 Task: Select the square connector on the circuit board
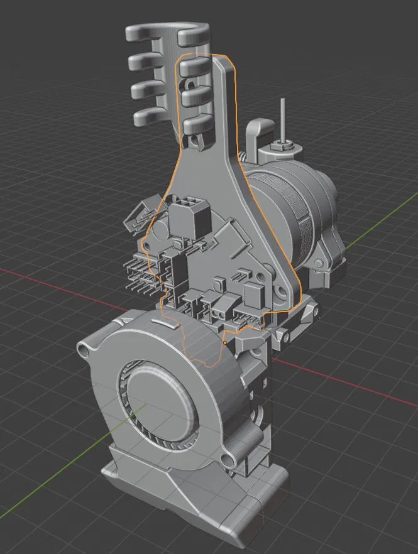[x=190, y=217]
